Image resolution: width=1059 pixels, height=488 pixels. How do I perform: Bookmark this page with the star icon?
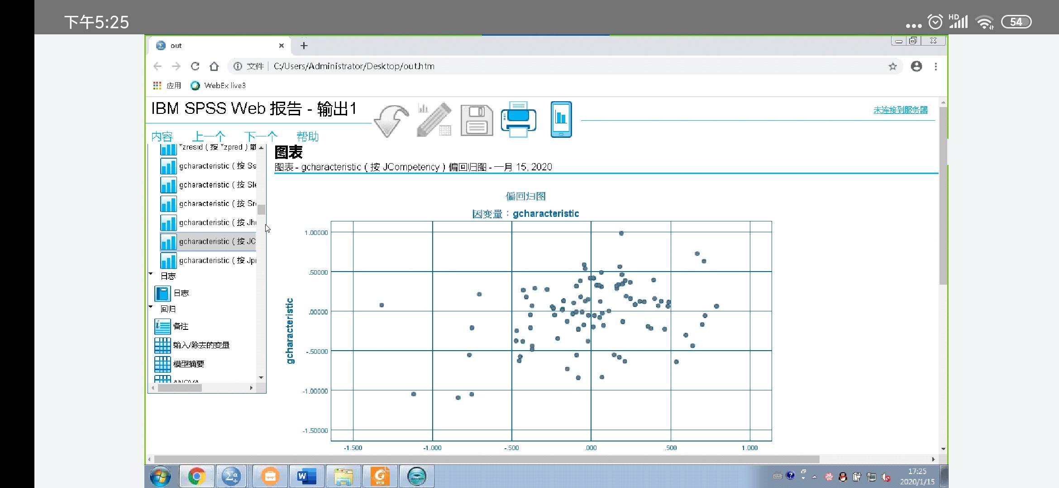click(892, 66)
